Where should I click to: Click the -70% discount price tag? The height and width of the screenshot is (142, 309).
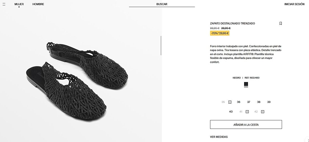(x=220, y=33)
